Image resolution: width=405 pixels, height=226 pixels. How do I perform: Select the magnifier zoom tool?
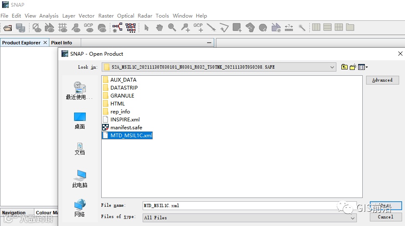pyautogui.click(x=172, y=27)
